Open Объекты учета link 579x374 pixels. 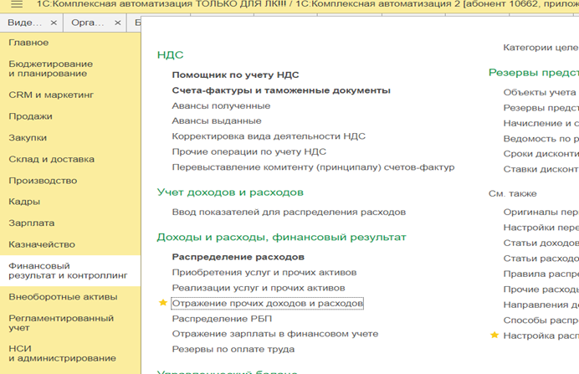[x=540, y=92]
